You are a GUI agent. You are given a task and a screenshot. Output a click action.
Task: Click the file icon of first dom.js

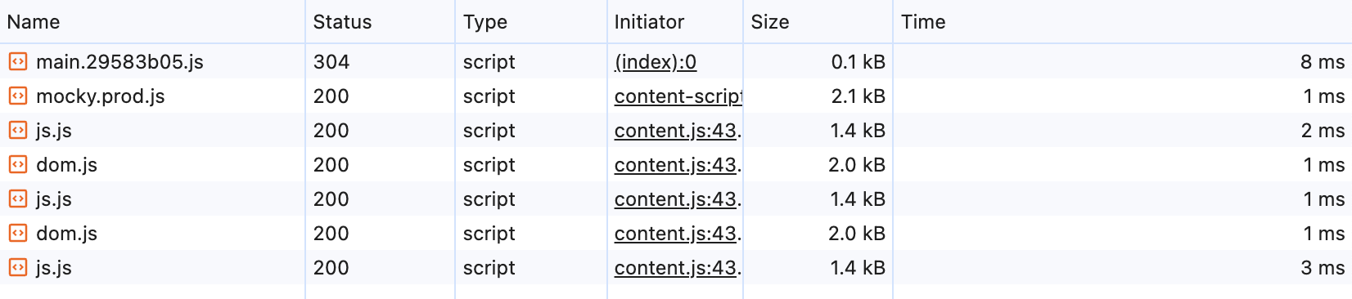(x=18, y=164)
